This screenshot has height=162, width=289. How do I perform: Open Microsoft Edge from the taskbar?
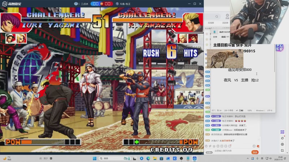(148, 158)
